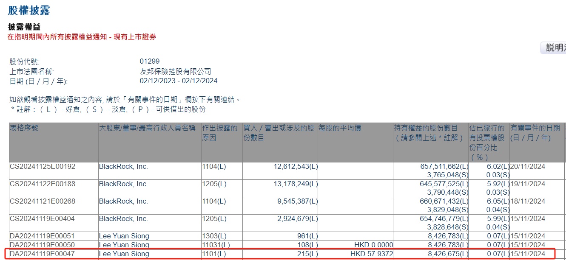Click average price HKD 57.9372
Image resolution: width=566 pixels, height=260 pixels.
(x=372, y=254)
